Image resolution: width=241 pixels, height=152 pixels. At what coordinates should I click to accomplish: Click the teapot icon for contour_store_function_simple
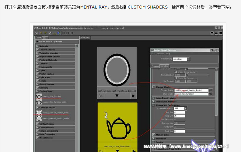coord(39,102)
